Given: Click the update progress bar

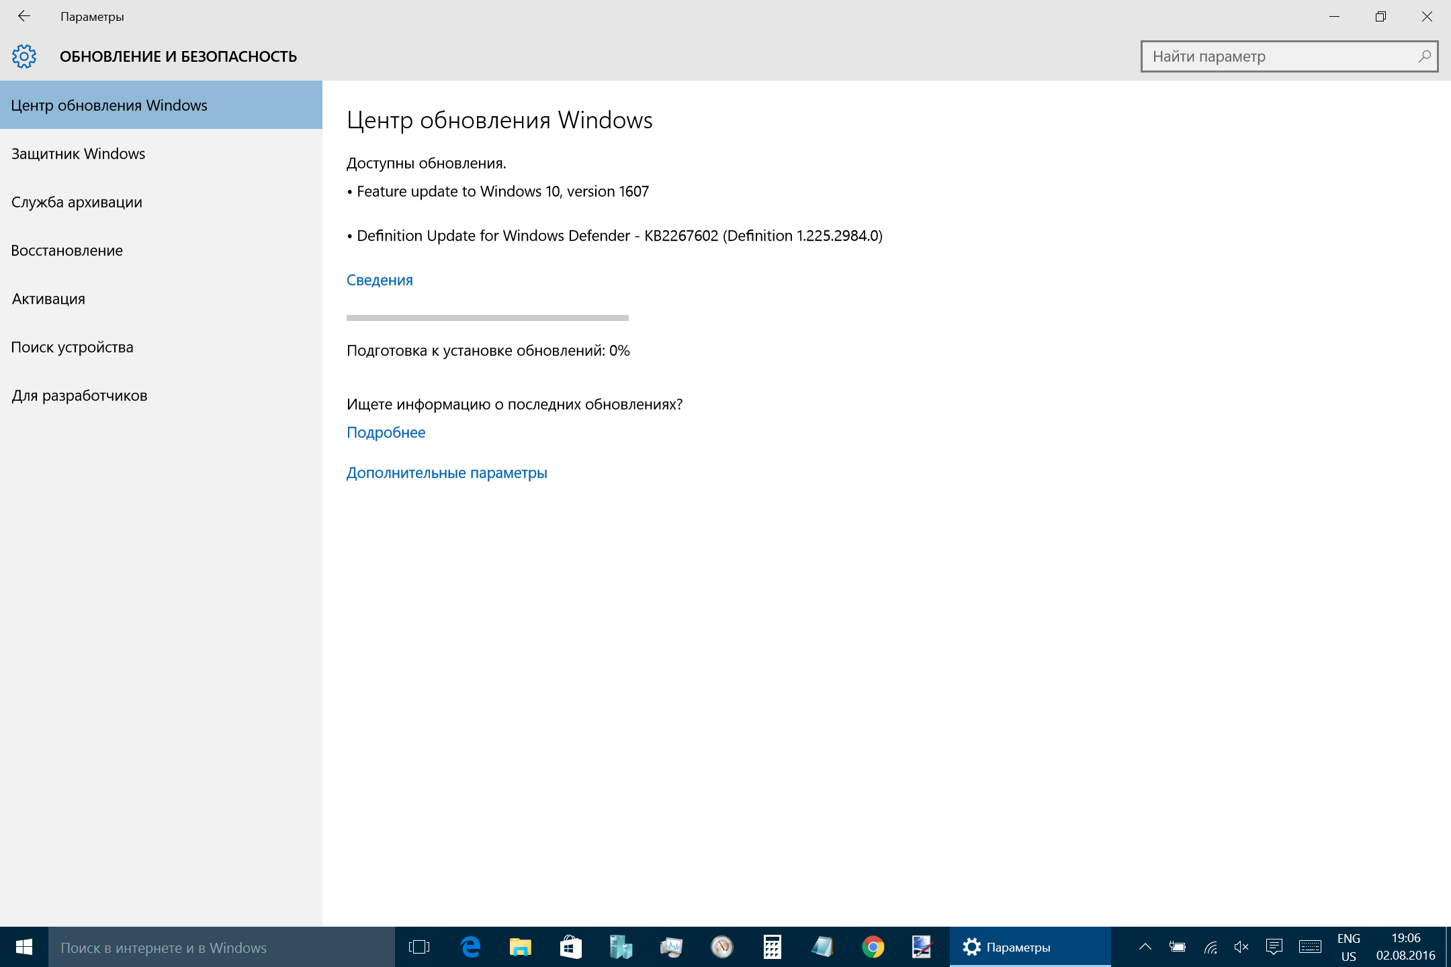Looking at the screenshot, I should point(487,318).
